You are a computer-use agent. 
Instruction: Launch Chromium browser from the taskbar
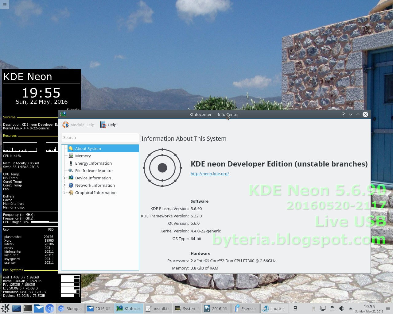(50, 308)
